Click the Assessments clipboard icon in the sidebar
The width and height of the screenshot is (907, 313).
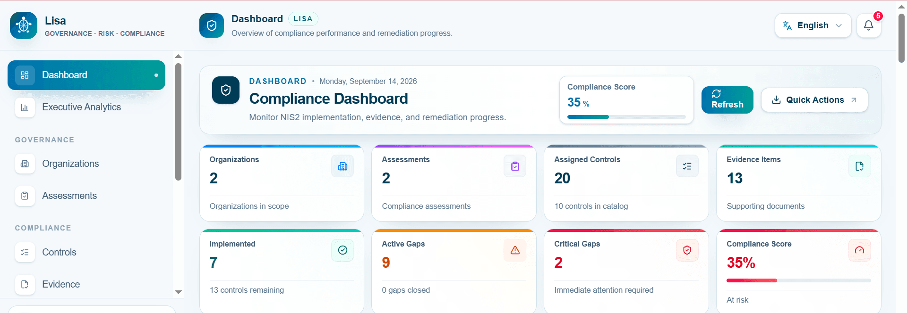25,196
